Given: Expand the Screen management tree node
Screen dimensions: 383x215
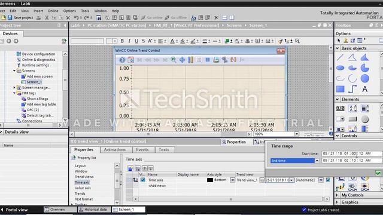Looking at the screenshot, I should click(14, 88).
